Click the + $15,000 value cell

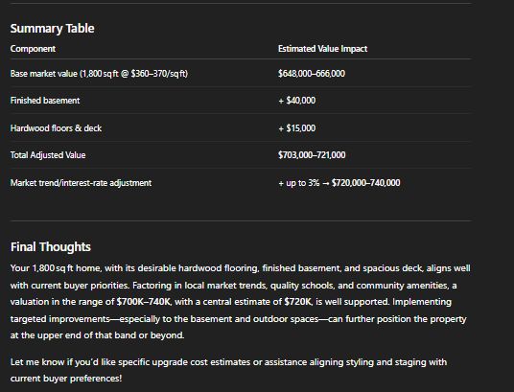(x=297, y=127)
